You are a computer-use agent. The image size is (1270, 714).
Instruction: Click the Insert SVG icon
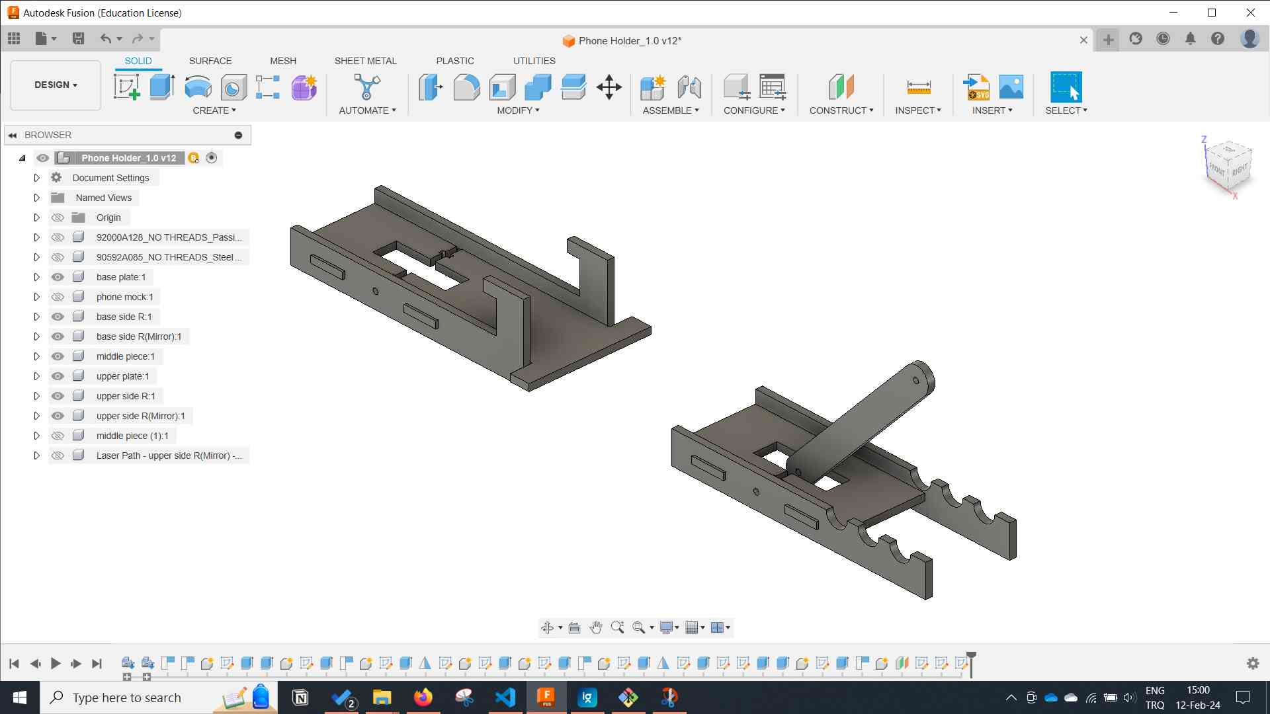pos(976,87)
